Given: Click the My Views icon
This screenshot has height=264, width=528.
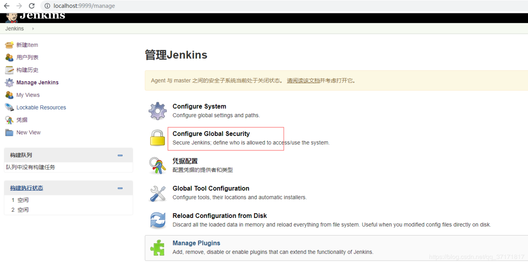Looking at the screenshot, I should pyautogui.click(x=9, y=95).
